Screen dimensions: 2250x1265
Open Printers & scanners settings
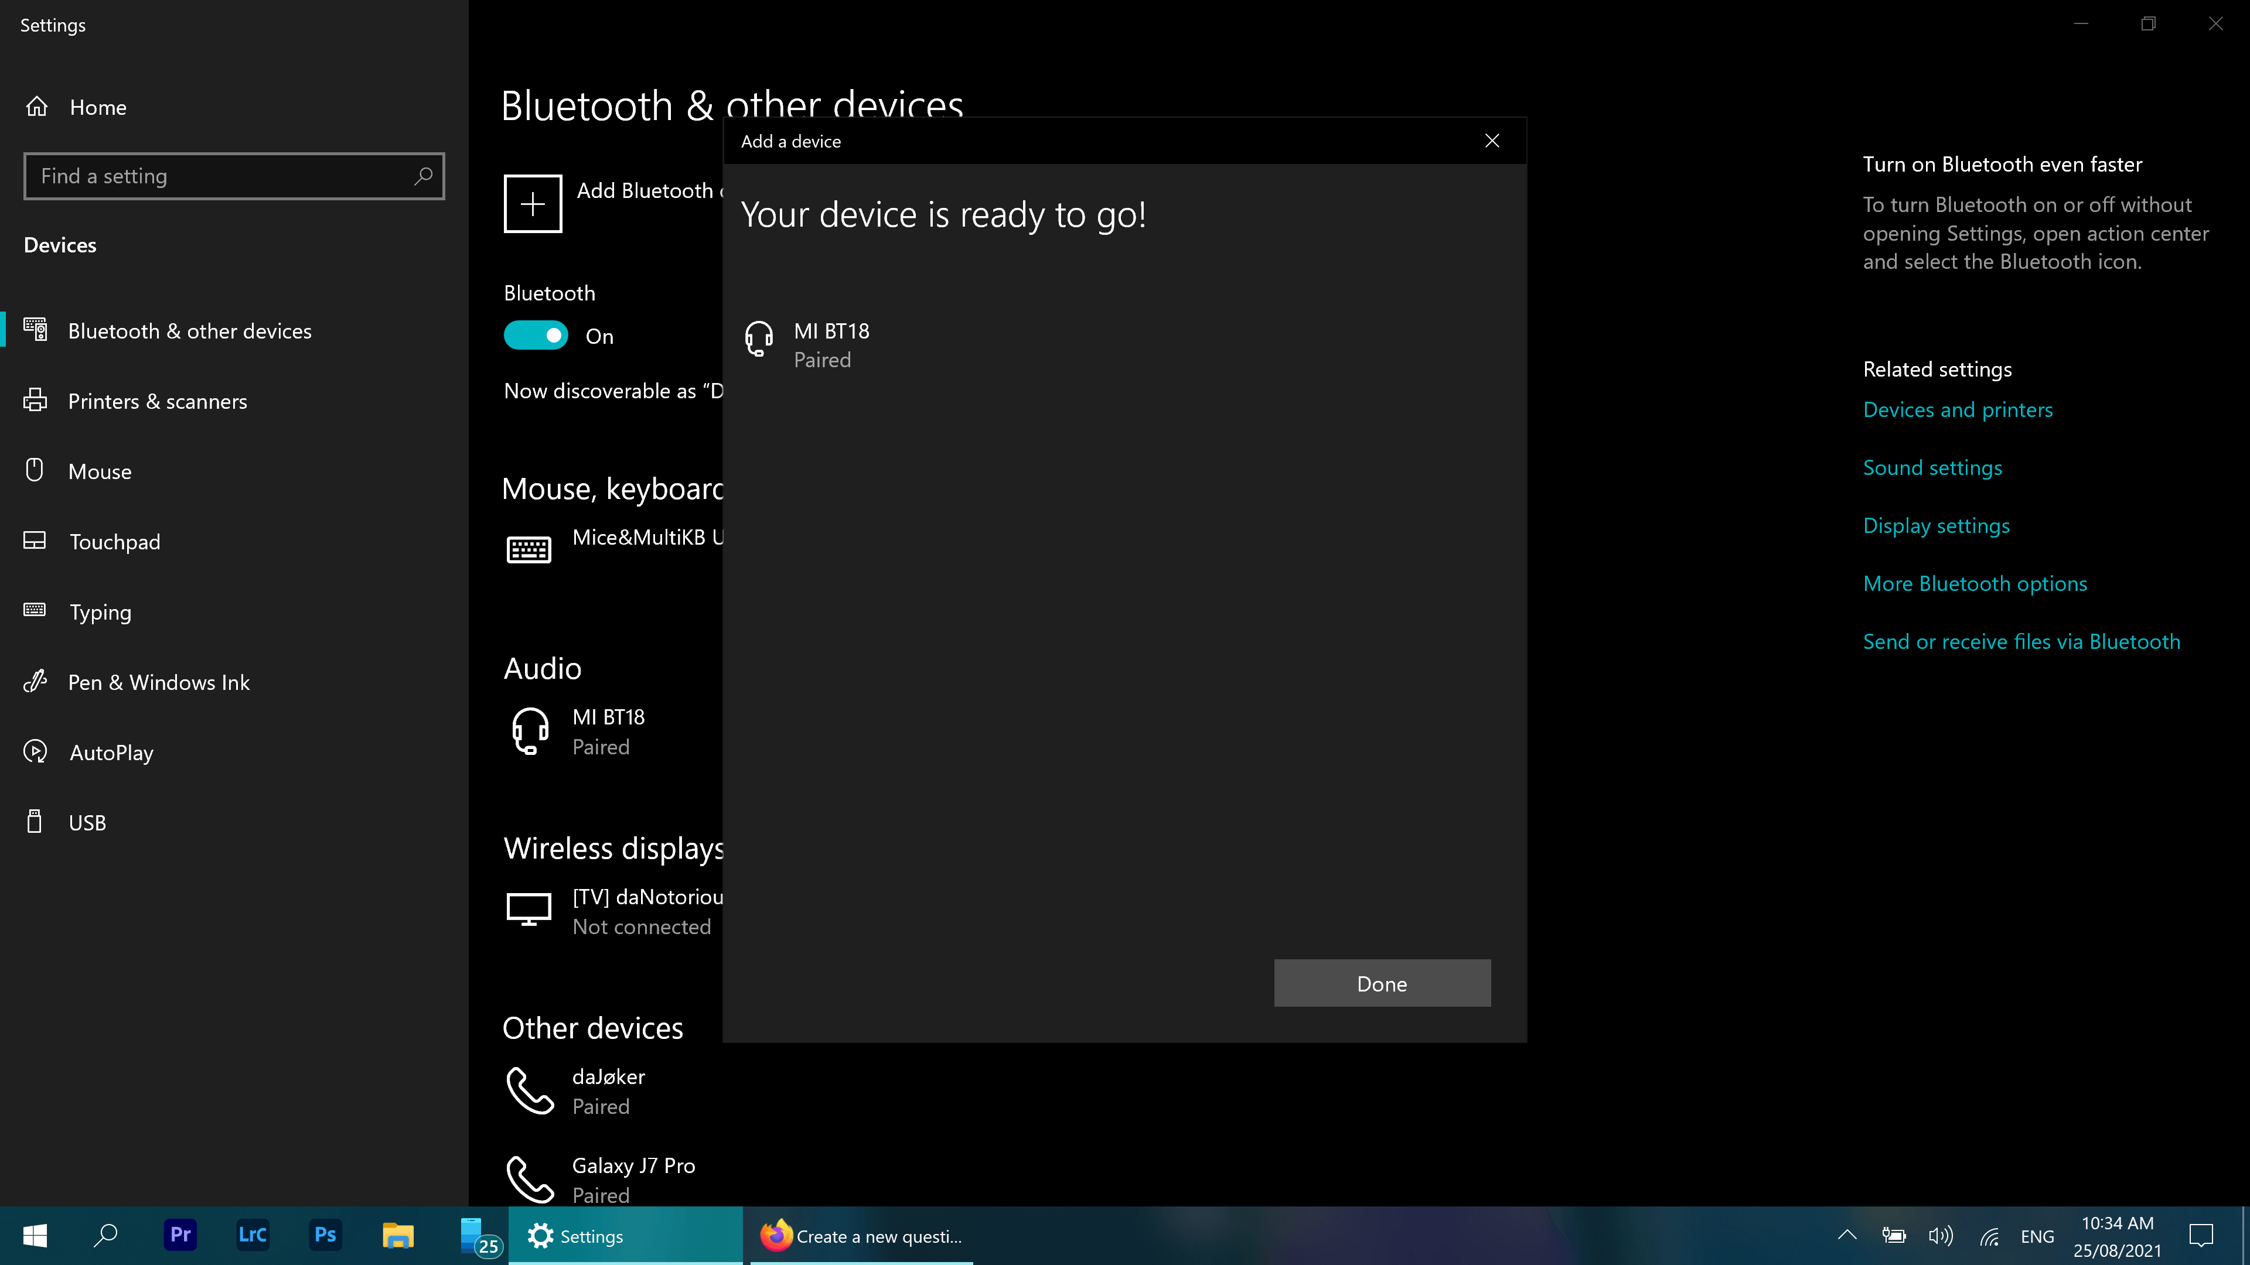click(x=234, y=401)
